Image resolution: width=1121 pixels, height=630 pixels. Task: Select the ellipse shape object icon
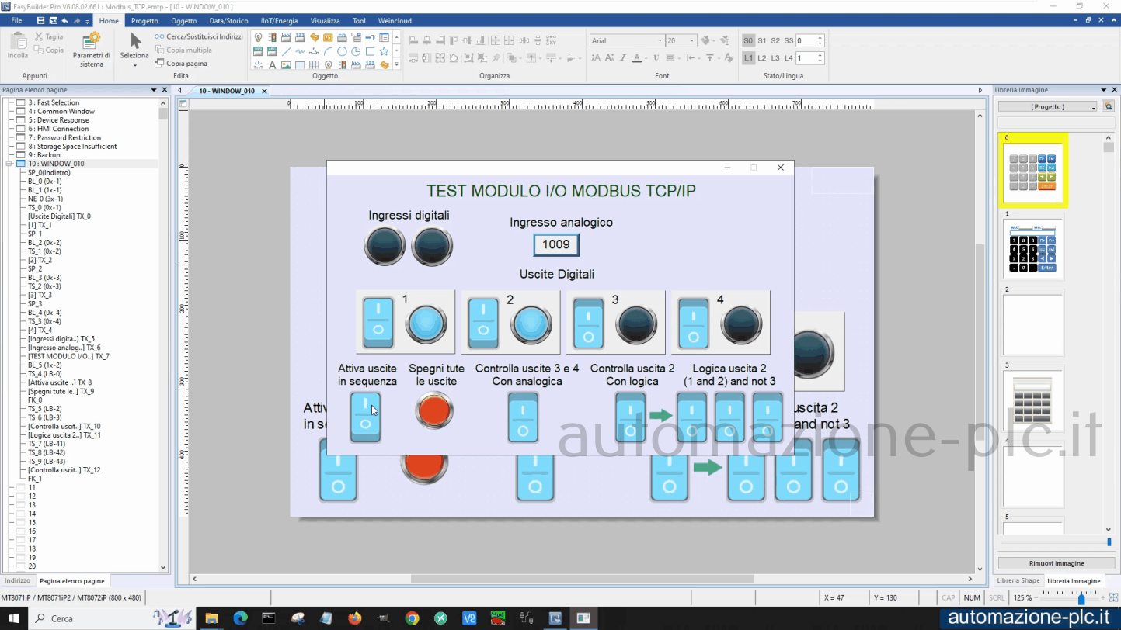(x=342, y=51)
